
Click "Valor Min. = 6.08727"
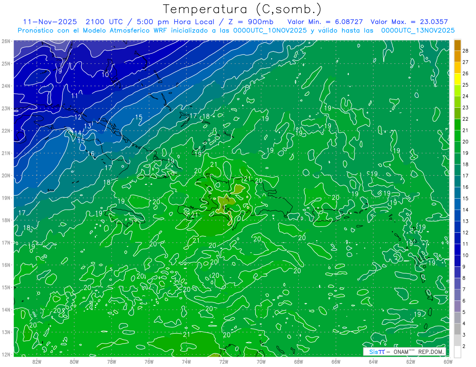(x=325, y=22)
